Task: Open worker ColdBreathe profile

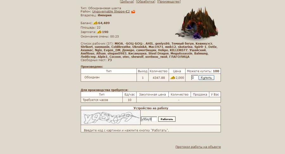Action: pyautogui.click(x=121, y=47)
